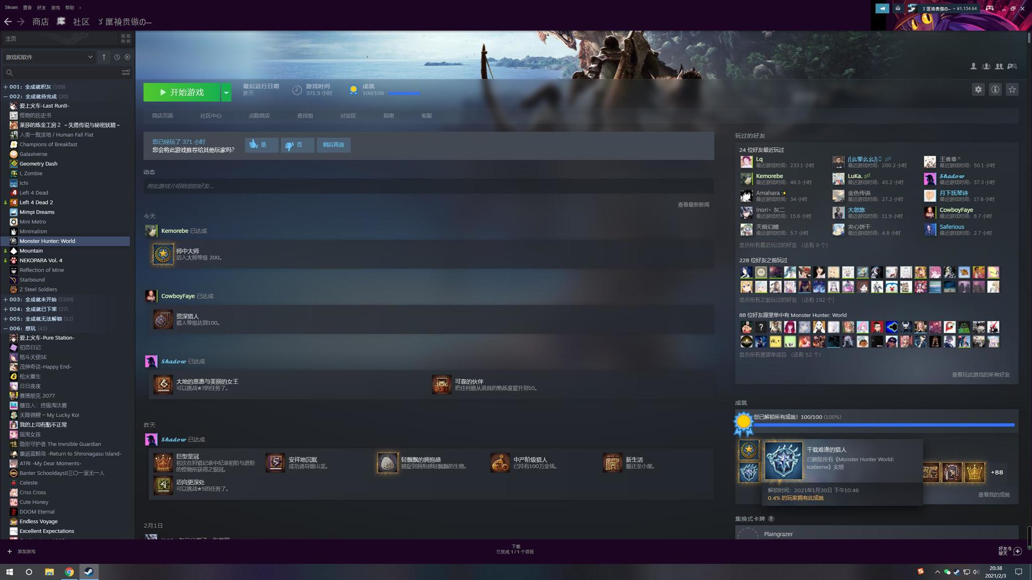Switch library to collections grid view
The width and height of the screenshot is (1032, 580).
pyautogui.click(x=125, y=38)
